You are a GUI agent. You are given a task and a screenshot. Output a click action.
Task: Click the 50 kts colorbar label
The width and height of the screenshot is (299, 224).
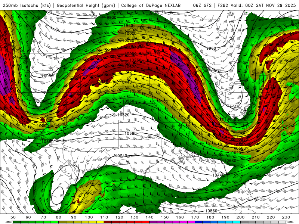pos(13,217)
